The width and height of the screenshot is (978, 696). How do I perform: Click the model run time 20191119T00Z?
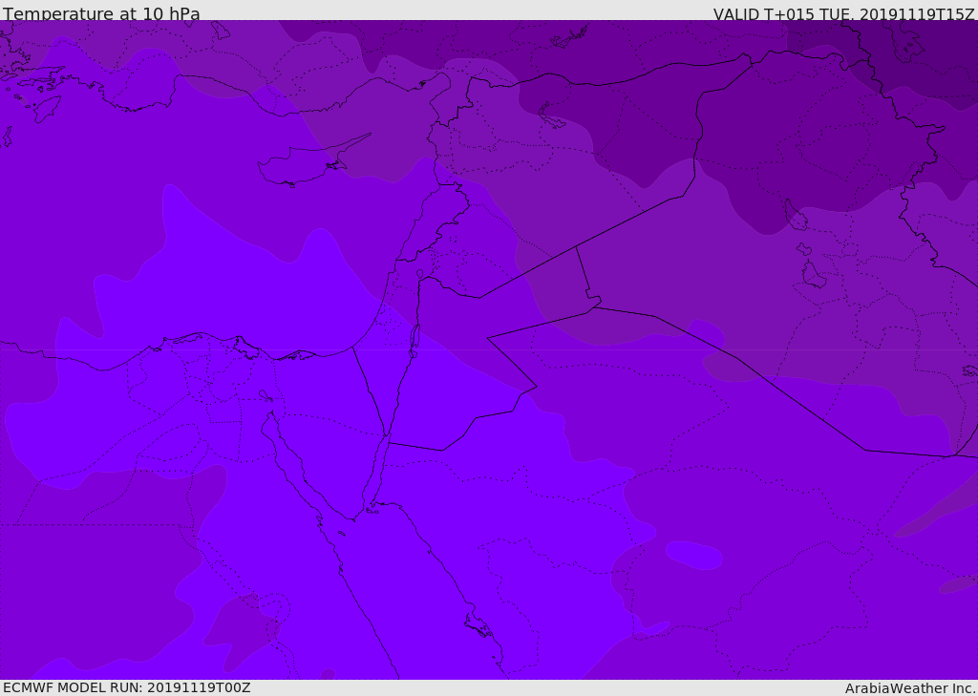198,687
